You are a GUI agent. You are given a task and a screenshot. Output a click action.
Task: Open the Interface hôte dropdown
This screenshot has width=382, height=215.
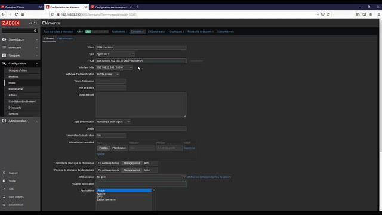(114, 67)
